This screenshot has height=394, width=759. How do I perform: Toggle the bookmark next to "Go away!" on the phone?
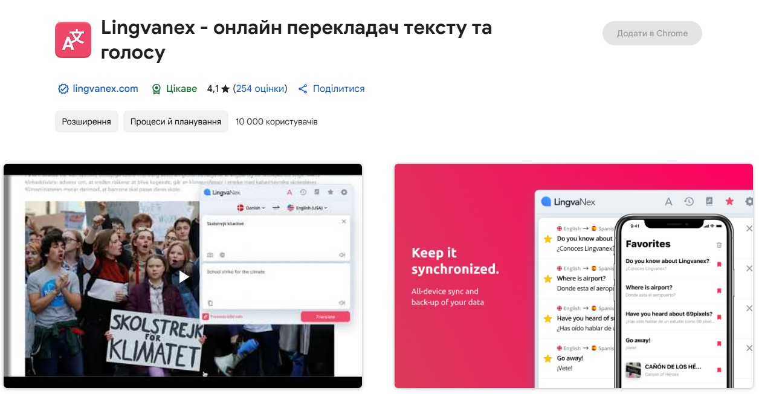(719, 343)
